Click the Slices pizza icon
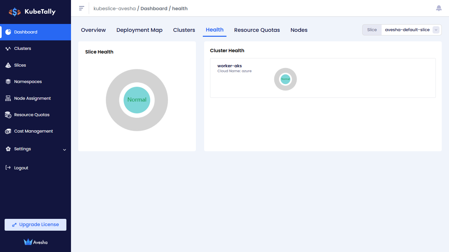The height and width of the screenshot is (252, 449). pos(8,65)
